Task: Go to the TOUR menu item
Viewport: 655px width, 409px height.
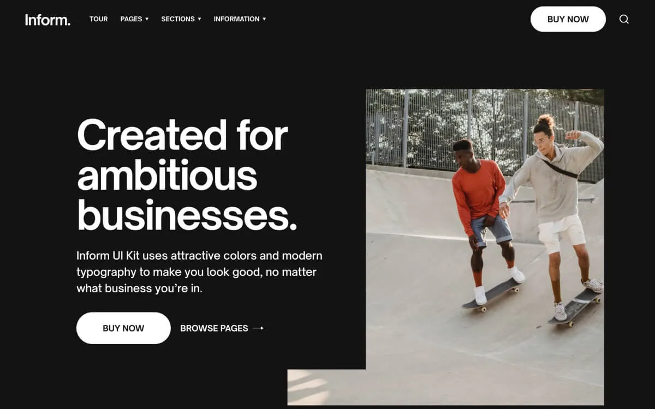Action: [99, 19]
